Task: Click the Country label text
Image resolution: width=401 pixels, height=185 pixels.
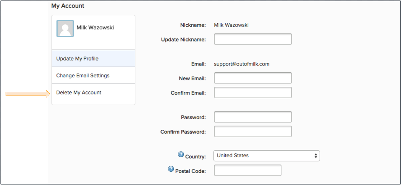Action: [x=196, y=156]
